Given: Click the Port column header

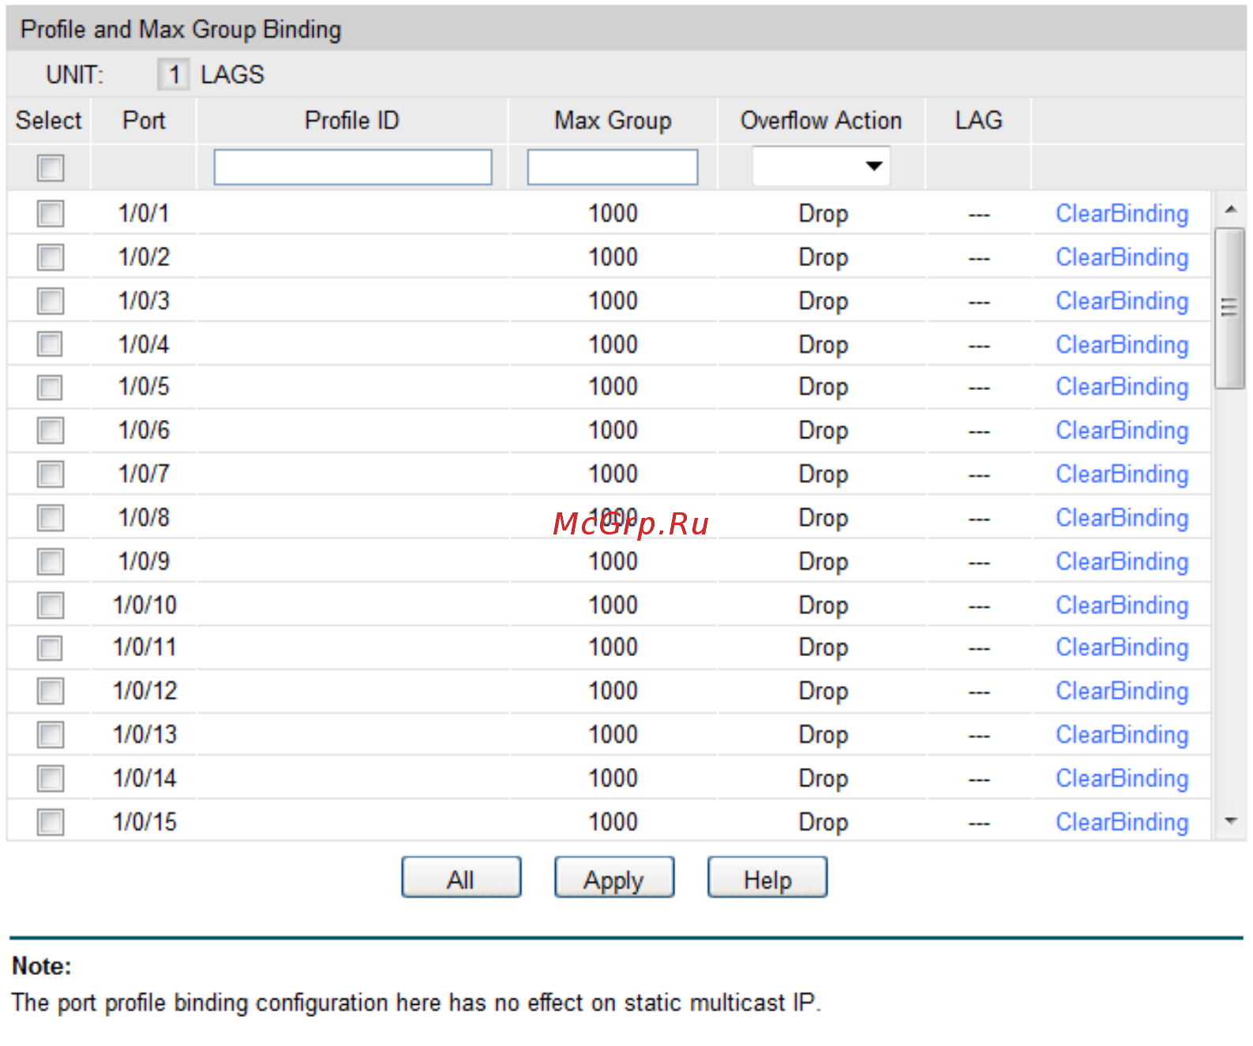Looking at the screenshot, I should (x=144, y=121).
